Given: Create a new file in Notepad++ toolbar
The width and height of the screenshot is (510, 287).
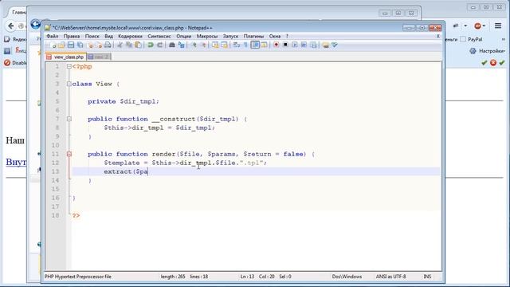Looking at the screenshot, I should point(54,45).
